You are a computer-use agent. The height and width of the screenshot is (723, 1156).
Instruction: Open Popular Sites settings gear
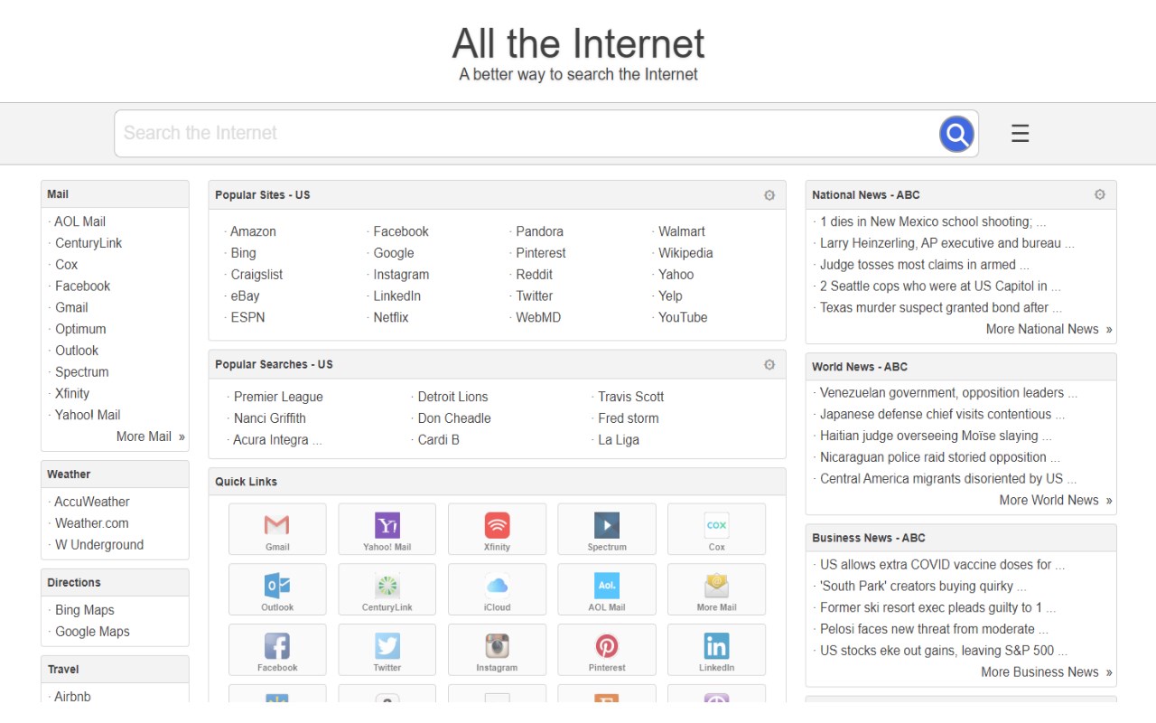tap(769, 195)
